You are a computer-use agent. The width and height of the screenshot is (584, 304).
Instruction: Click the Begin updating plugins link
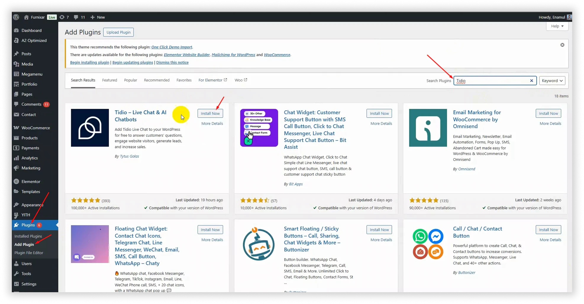coord(133,62)
